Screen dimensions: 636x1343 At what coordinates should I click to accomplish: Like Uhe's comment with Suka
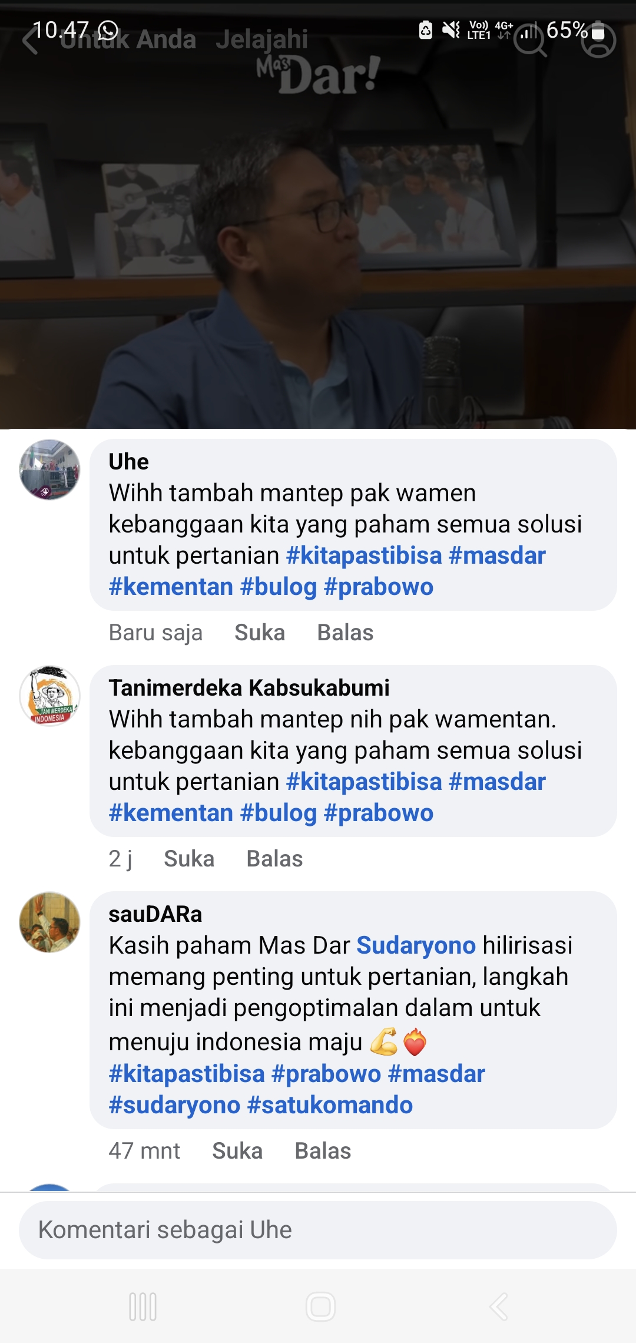point(260,633)
